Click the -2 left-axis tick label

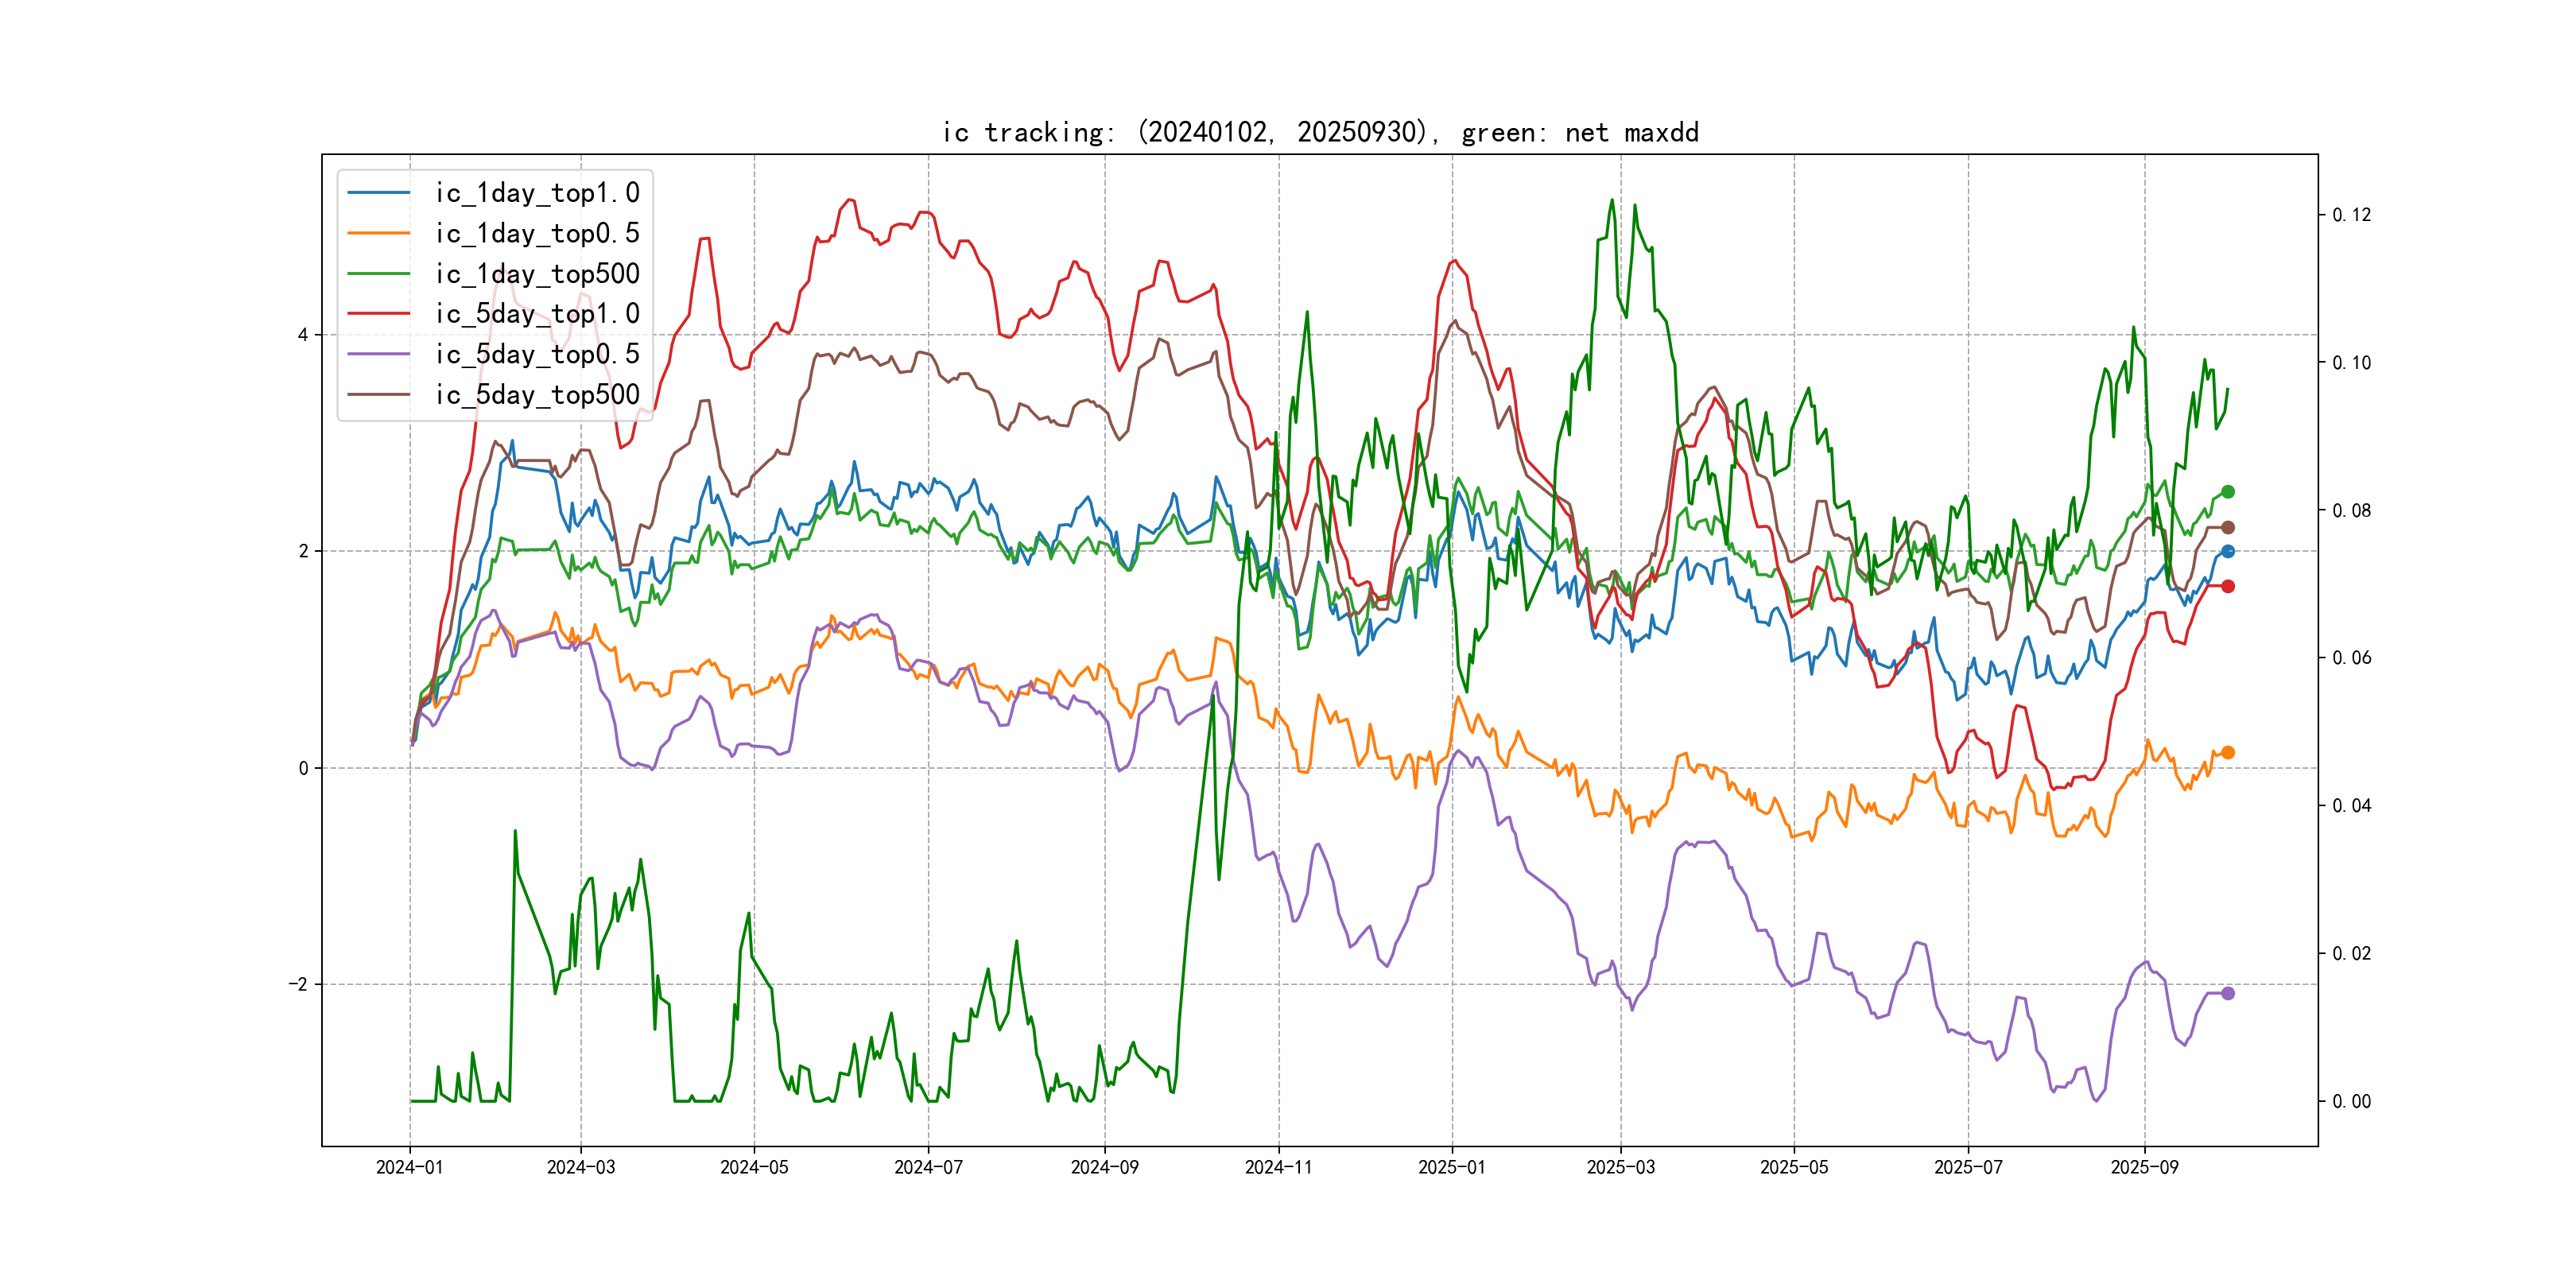click(299, 984)
